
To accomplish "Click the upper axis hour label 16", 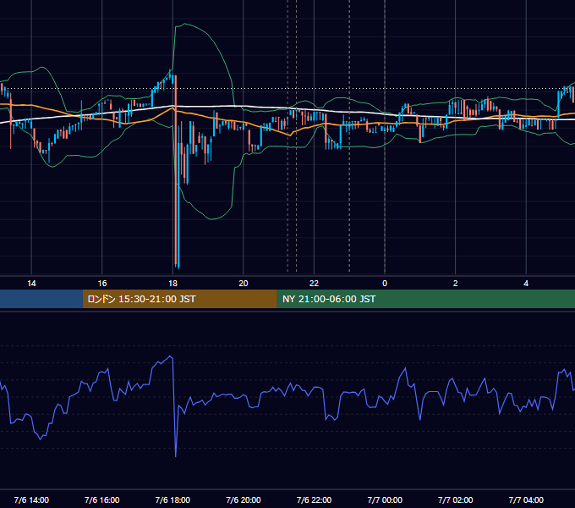I will pos(102,284).
